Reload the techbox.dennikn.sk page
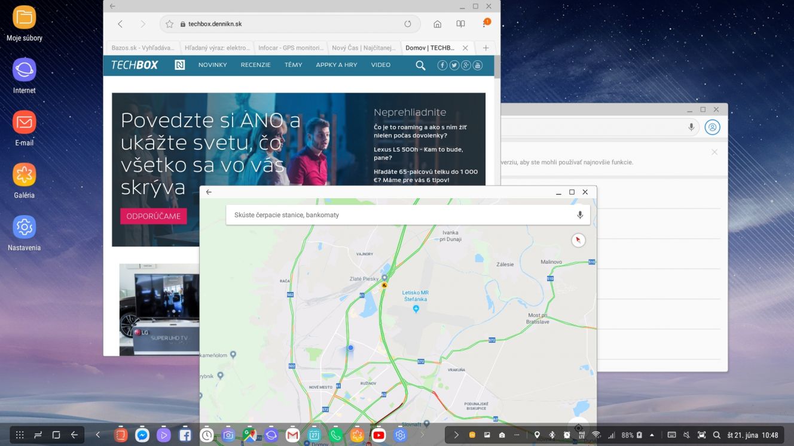Image resolution: width=794 pixels, height=446 pixels. pyautogui.click(x=408, y=24)
